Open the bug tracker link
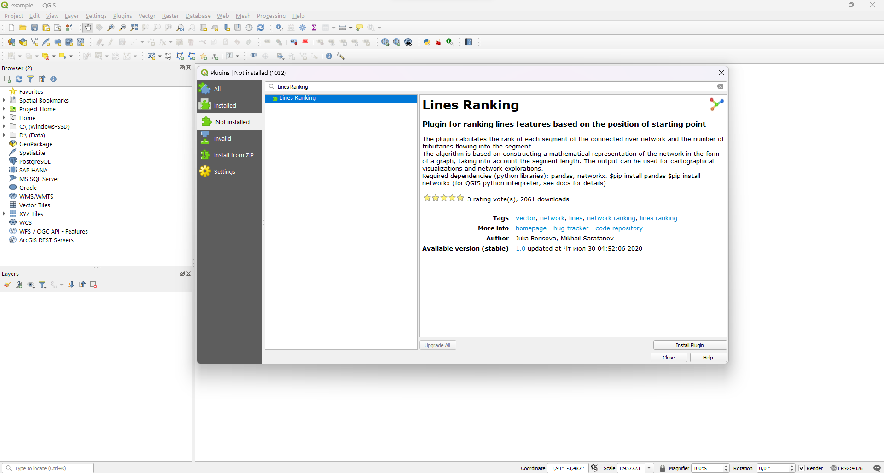 [x=571, y=228]
